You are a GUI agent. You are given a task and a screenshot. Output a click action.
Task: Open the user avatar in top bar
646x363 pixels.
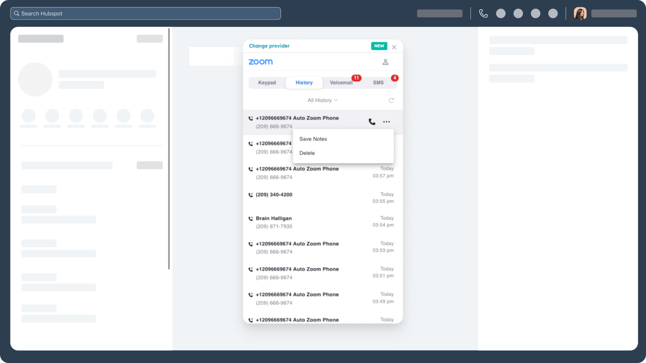pos(580,13)
